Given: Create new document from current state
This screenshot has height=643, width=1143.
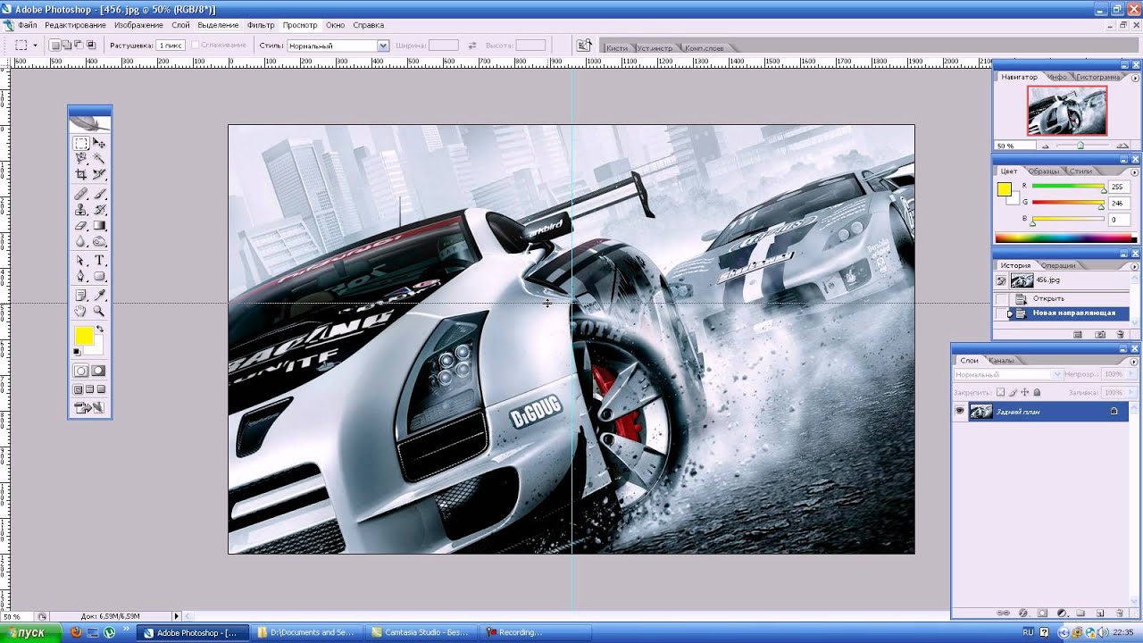Looking at the screenshot, I should 1078,334.
